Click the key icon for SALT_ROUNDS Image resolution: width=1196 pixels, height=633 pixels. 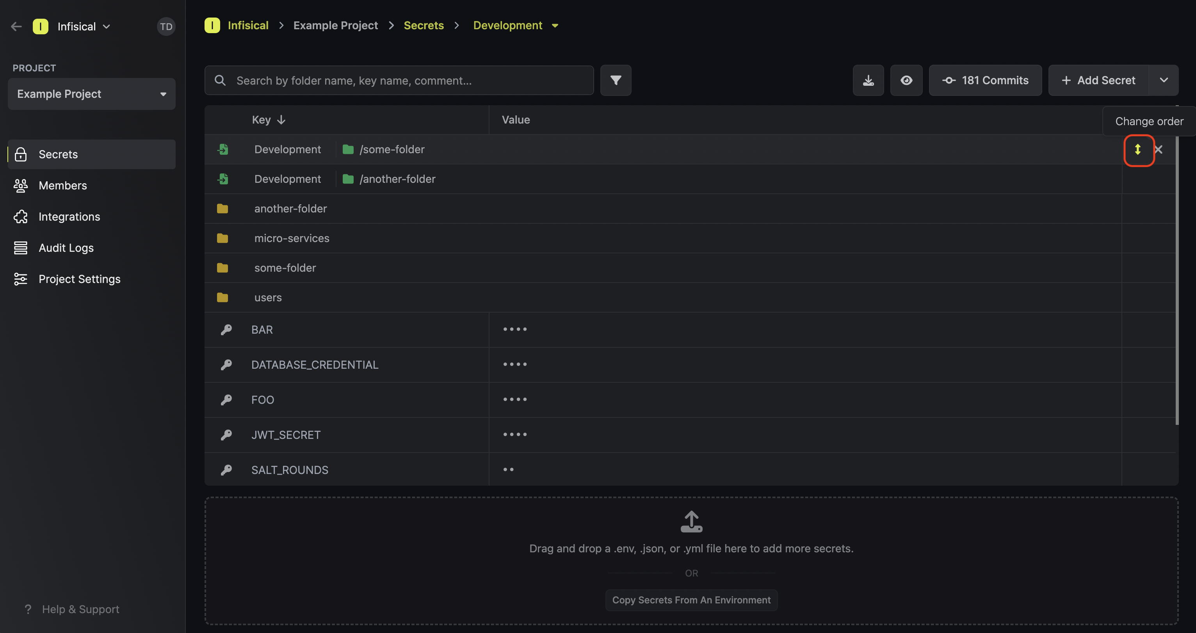tap(226, 470)
